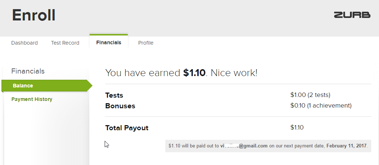Go to the Profile tab
379x165 pixels.
[x=146, y=43]
